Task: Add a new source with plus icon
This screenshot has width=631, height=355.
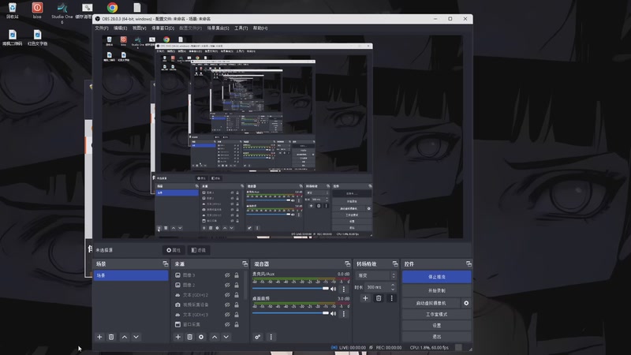Action: pos(178,337)
